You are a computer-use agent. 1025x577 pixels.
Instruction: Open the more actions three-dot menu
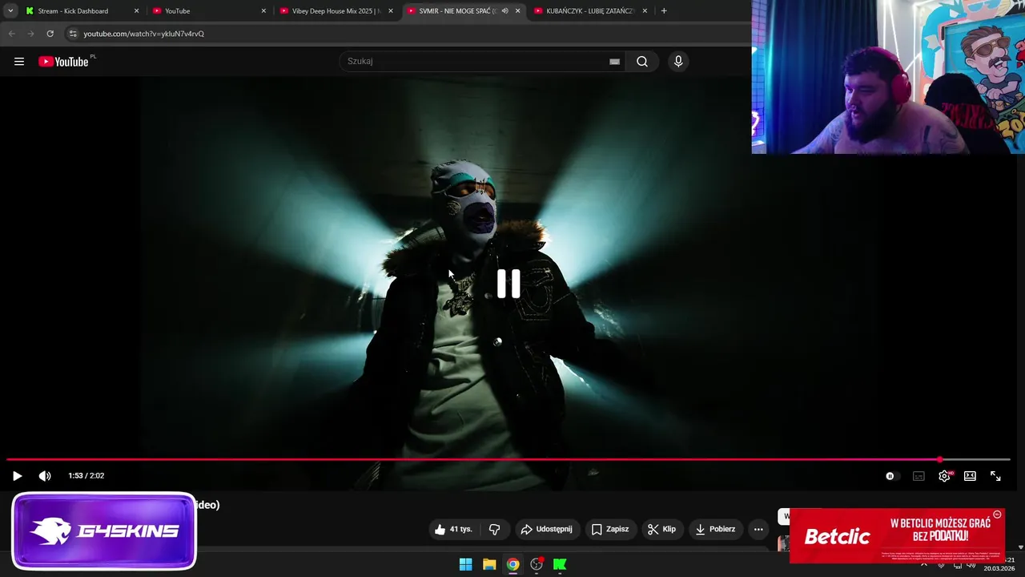pyautogui.click(x=758, y=529)
